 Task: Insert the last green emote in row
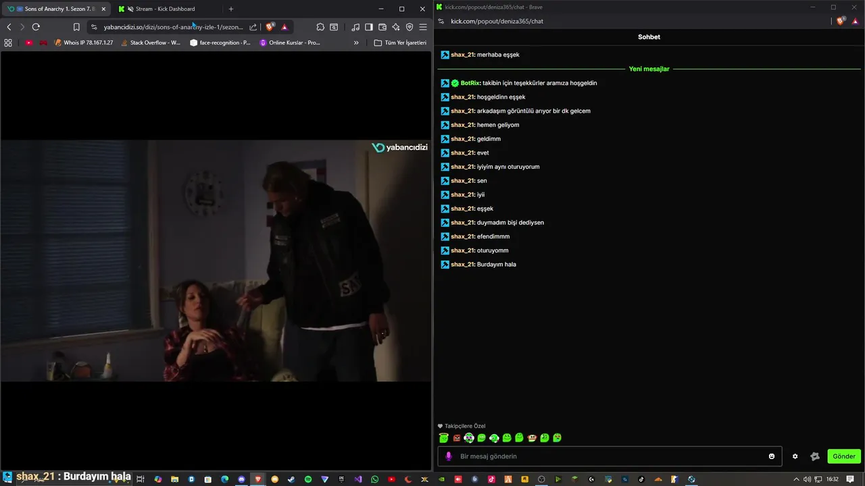558,438
